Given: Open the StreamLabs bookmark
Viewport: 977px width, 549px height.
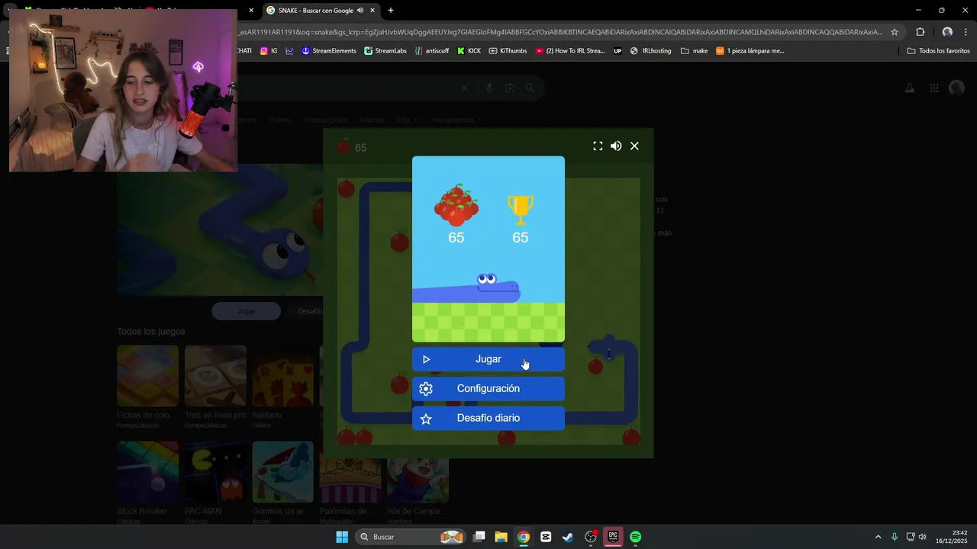Looking at the screenshot, I should coord(385,51).
